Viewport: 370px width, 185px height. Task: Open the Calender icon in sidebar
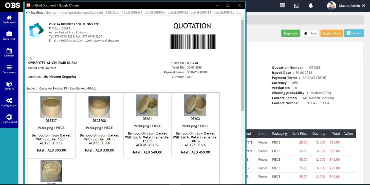[9, 52]
